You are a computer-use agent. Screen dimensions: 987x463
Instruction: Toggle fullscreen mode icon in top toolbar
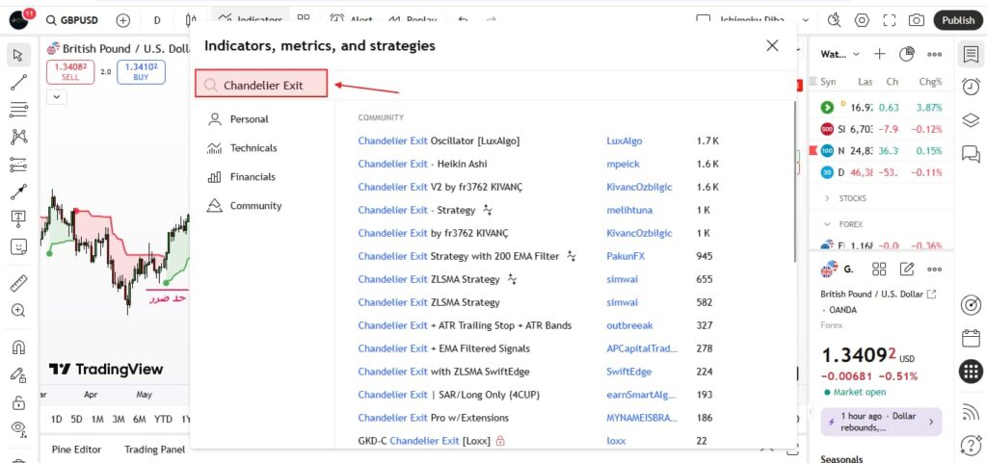pos(889,20)
